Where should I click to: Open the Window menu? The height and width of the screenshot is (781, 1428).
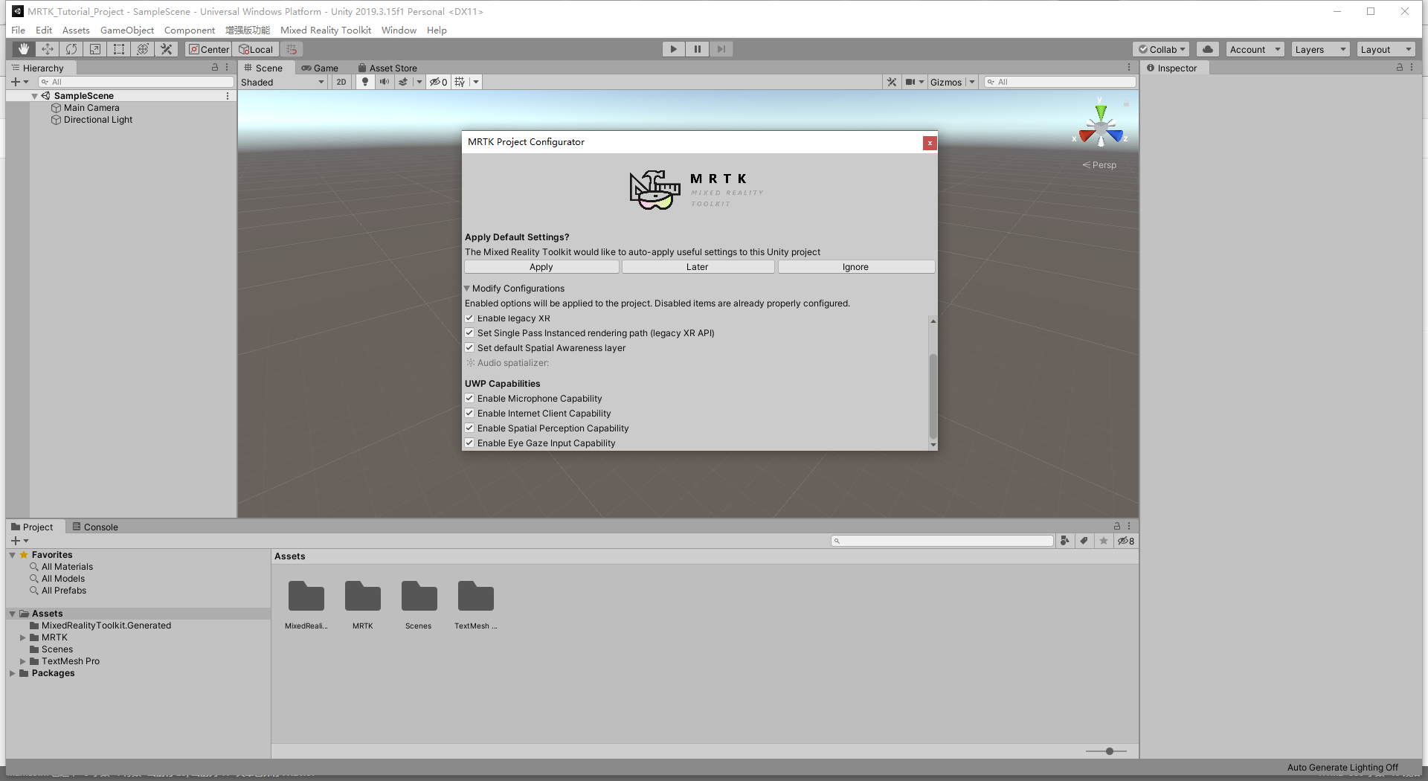click(399, 30)
